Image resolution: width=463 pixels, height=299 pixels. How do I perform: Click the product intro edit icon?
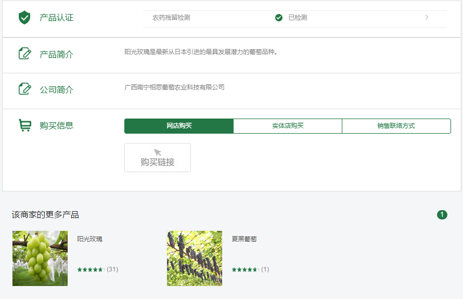(25, 54)
